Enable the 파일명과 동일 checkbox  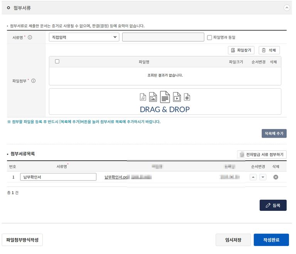coord(210,37)
